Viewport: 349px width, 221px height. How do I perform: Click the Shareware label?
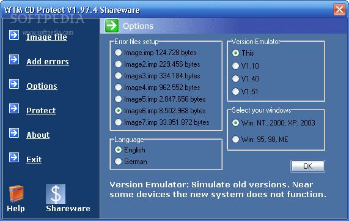click(68, 209)
